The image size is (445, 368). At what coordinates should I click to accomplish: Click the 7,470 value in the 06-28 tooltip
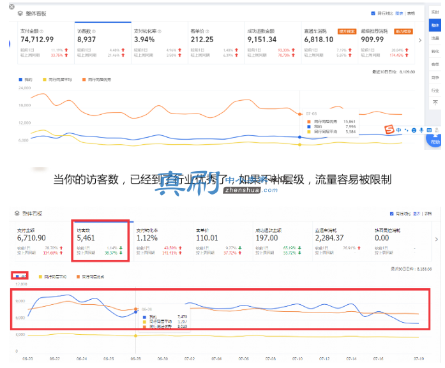click(182, 316)
